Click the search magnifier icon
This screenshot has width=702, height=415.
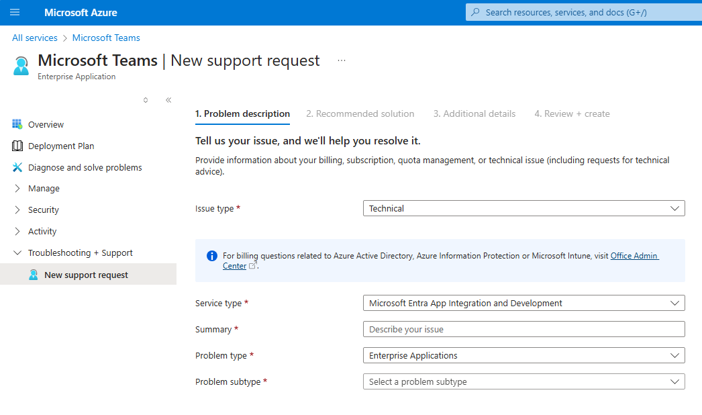coord(475,12)
